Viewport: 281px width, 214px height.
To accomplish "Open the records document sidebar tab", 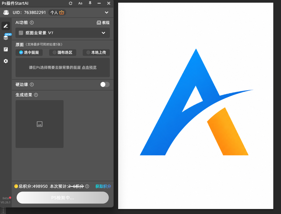I will (x=6, y=49).
